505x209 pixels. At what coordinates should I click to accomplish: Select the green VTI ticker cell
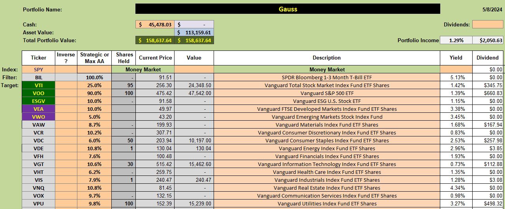39,85
